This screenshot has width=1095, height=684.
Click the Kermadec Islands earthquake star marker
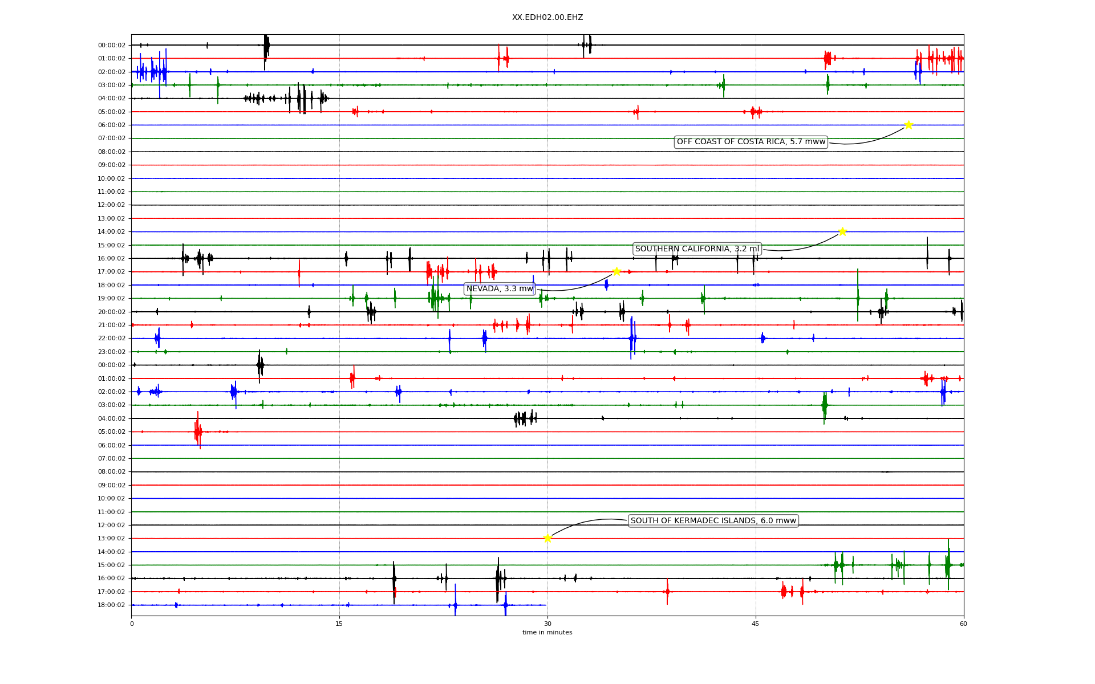pyautogui.click(x=547, y=538)
